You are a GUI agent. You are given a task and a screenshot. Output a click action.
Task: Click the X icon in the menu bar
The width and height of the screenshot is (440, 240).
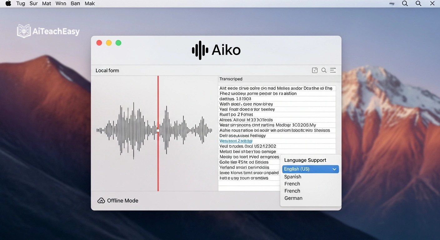(x=432, y=3)
